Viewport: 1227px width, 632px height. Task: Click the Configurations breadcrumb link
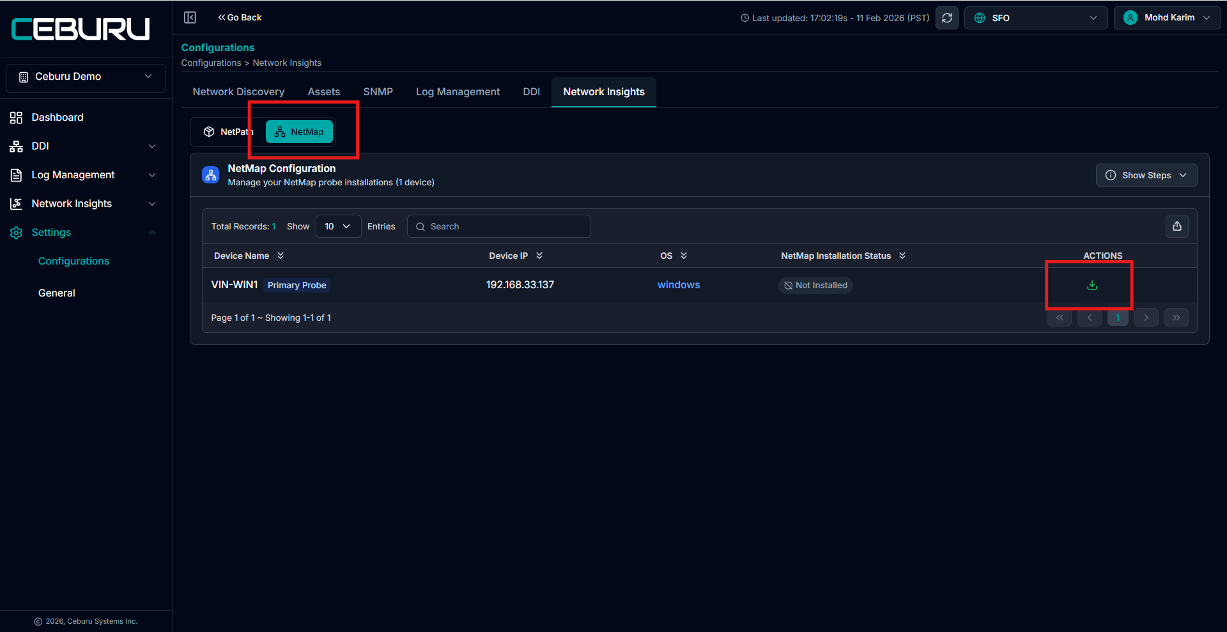[x=211, y=63]
